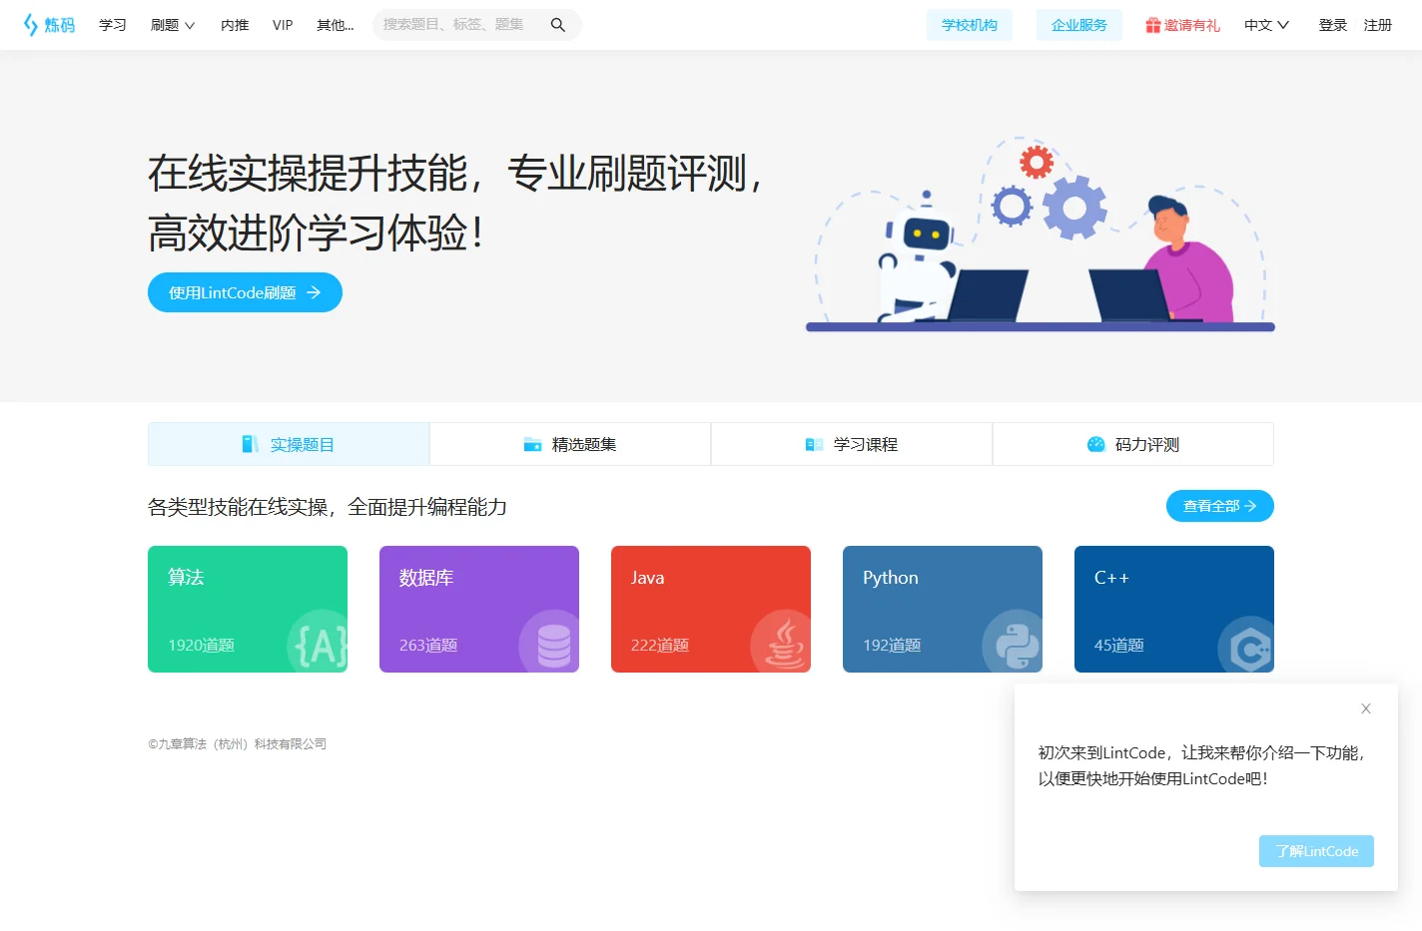The height and width of the screenshot is (931, 1422).
Task: Click the Java coffee cup icon
Action: click(783, 644)
